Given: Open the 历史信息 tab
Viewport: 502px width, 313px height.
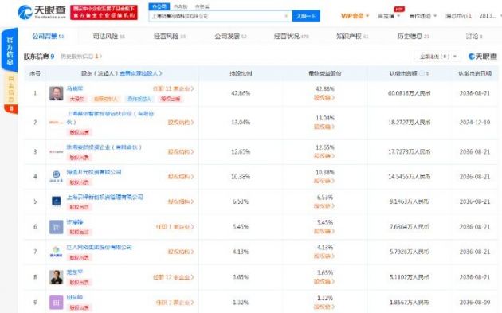Looking at the screenshot, I should tap(413, 37).
